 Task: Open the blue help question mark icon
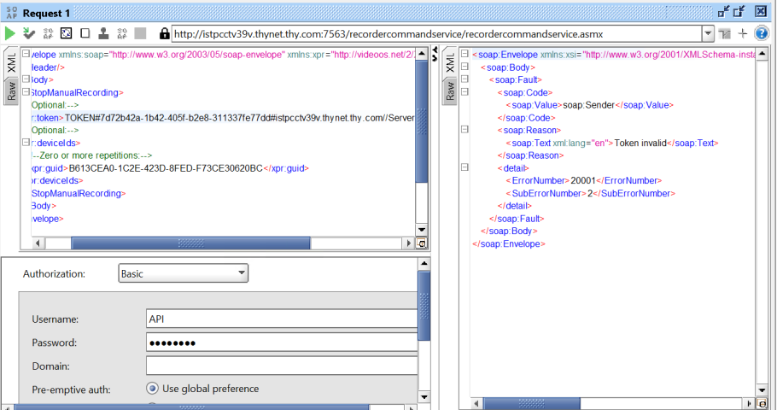point(762,33)
